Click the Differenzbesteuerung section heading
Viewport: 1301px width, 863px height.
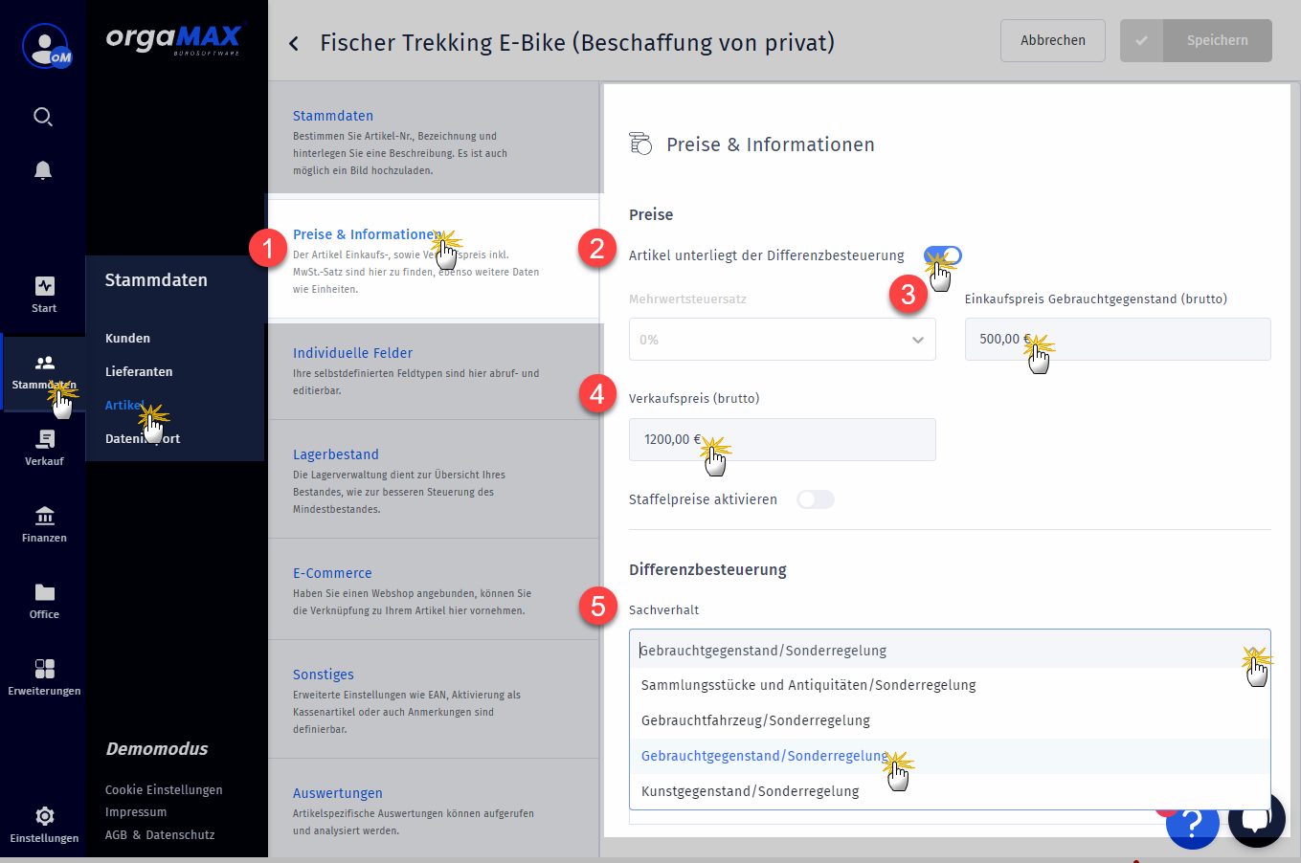[707, 569]
